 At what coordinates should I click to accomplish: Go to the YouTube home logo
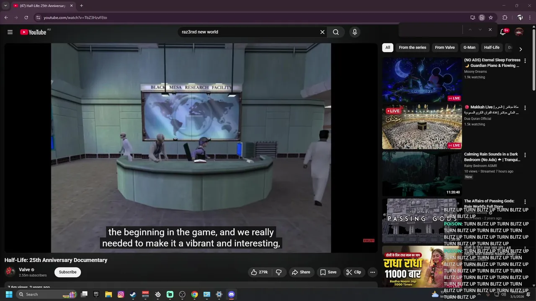33,32
